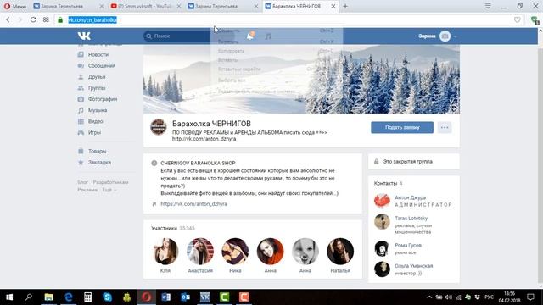Open Outlook from the taskbar
This screenshot has width=543, height=305.
pos(185,297)
